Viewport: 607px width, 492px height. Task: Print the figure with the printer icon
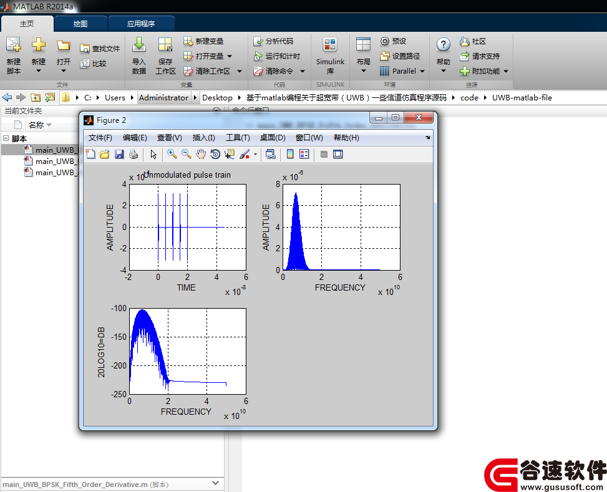134,155
